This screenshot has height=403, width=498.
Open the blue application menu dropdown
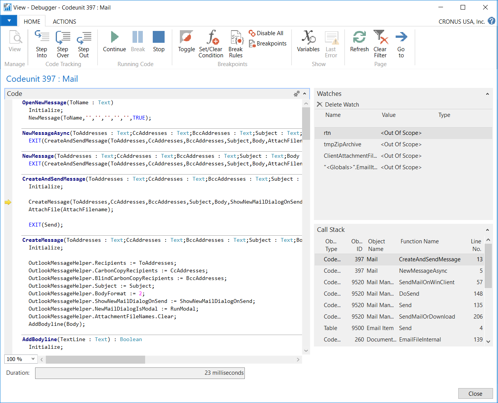point(9,21)
